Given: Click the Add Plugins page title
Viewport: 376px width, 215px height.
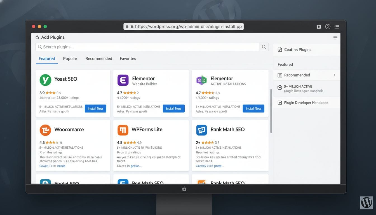Looking at the screenshot, I should coord(53,37).
